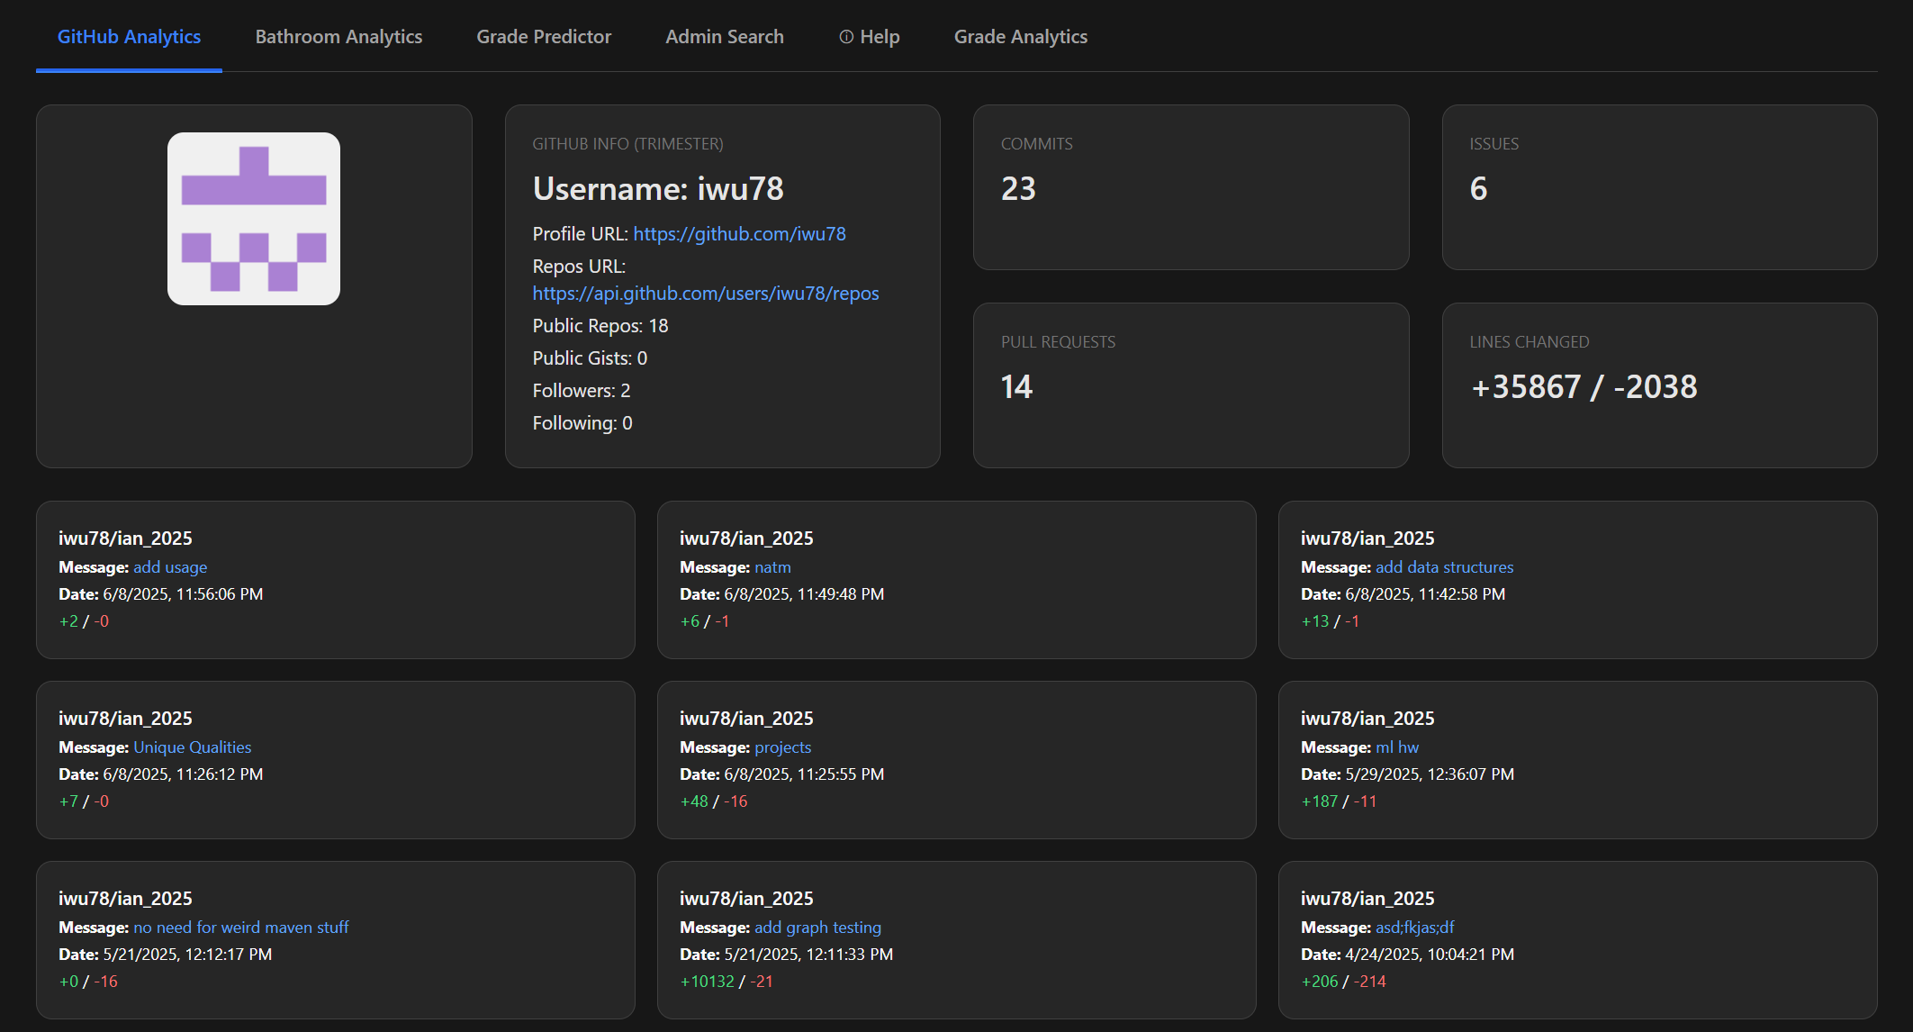
Task: Click the info icon beside Help
Action: point(846,37)
